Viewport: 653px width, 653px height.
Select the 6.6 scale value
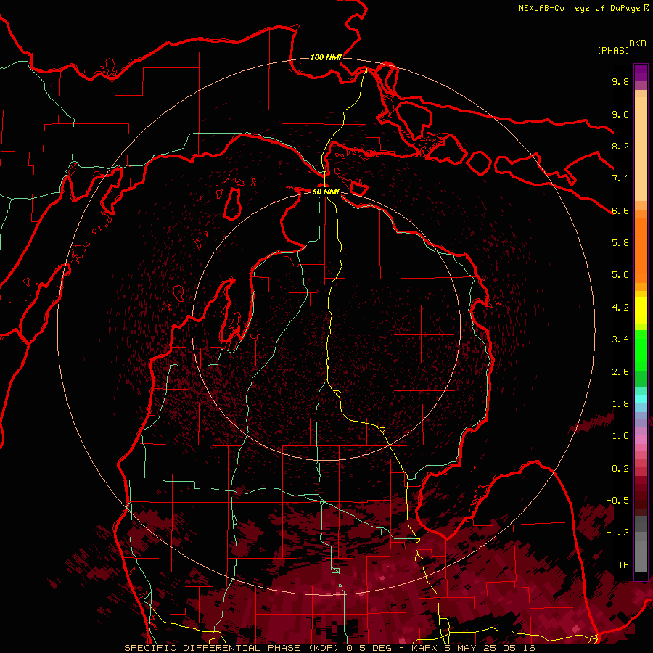pos(620,210)
